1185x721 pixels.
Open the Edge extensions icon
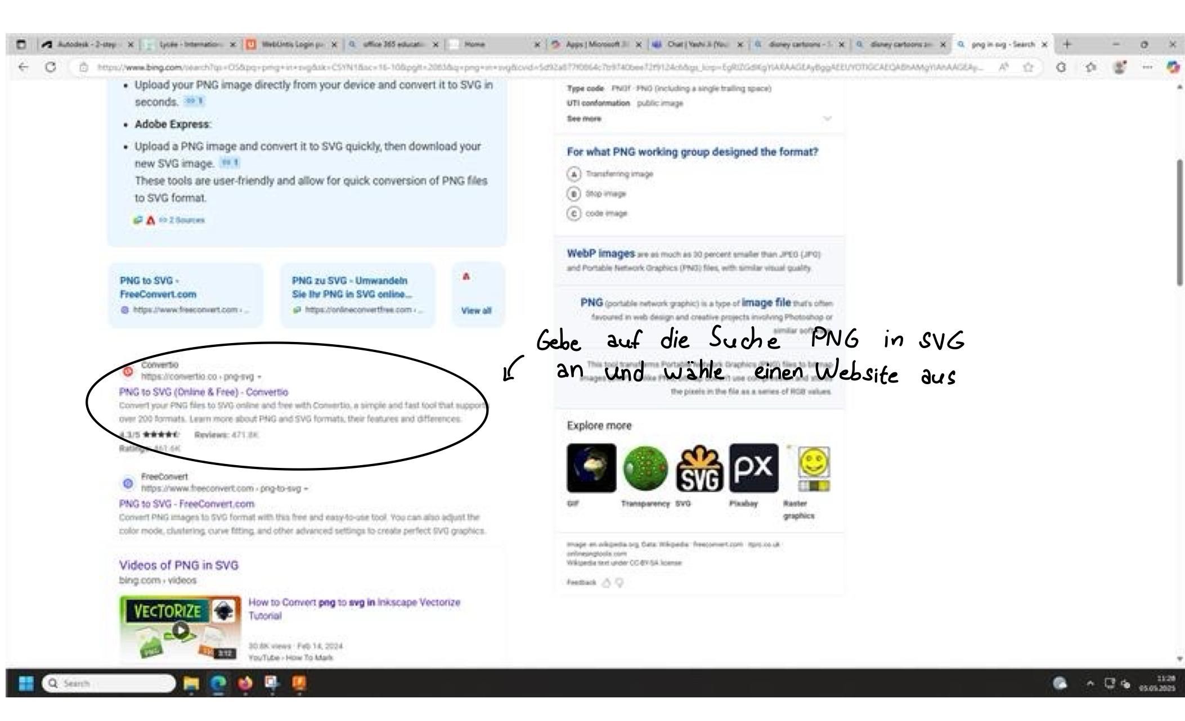pyautogui.click(x=1061, y=67)
